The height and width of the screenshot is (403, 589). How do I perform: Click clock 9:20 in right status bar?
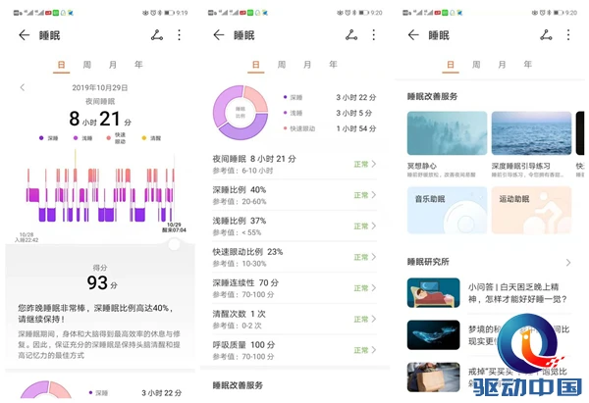(571, 13)
